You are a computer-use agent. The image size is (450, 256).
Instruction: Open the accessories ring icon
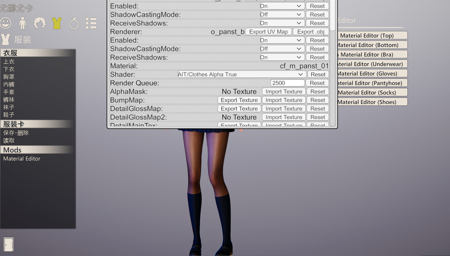tap(74, 23)
